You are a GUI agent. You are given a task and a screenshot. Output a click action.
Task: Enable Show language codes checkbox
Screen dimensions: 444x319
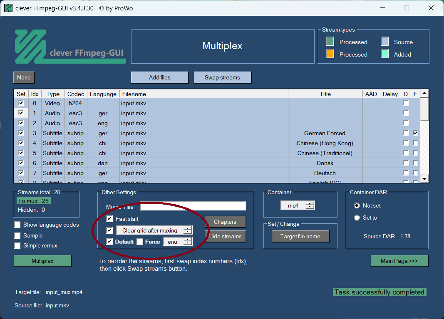(17, 225)
